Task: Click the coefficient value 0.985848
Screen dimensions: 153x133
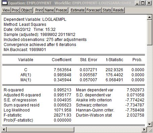Action: point(63,75)
